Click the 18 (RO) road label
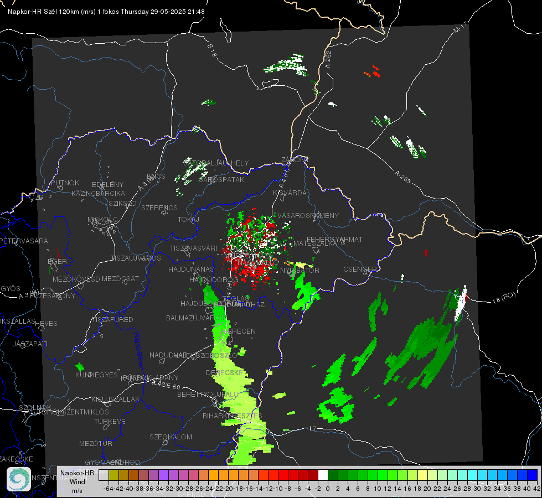 pos(504,298)
